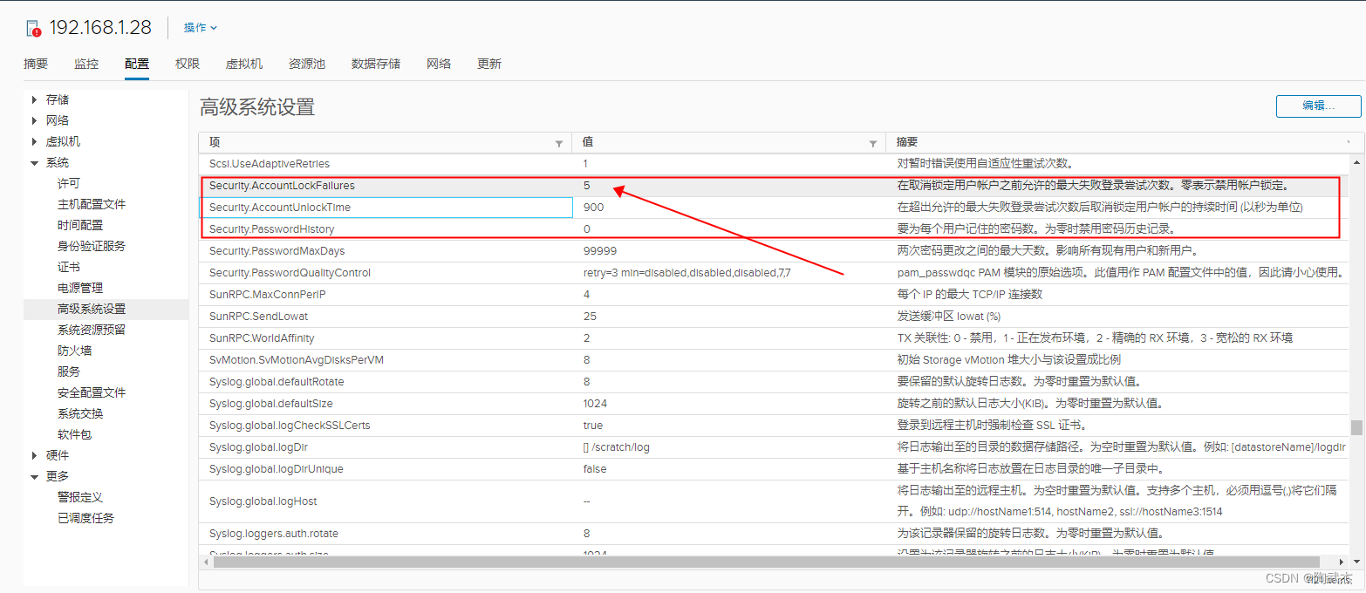The image size is (1366, 593).
Task: Click the vertical scrollbar thumb
Action: tap(1356, 427)
